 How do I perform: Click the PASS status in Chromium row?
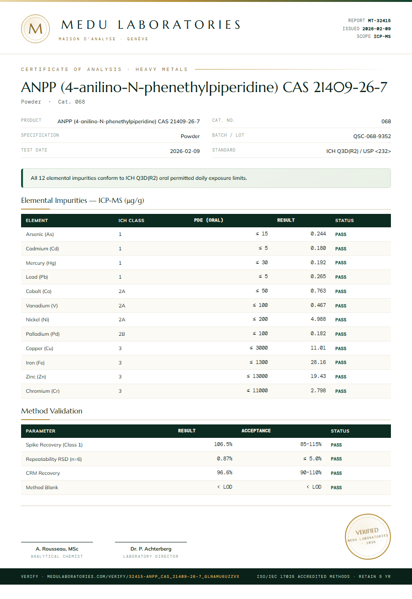pyautogui.click(x=341, y=391)
